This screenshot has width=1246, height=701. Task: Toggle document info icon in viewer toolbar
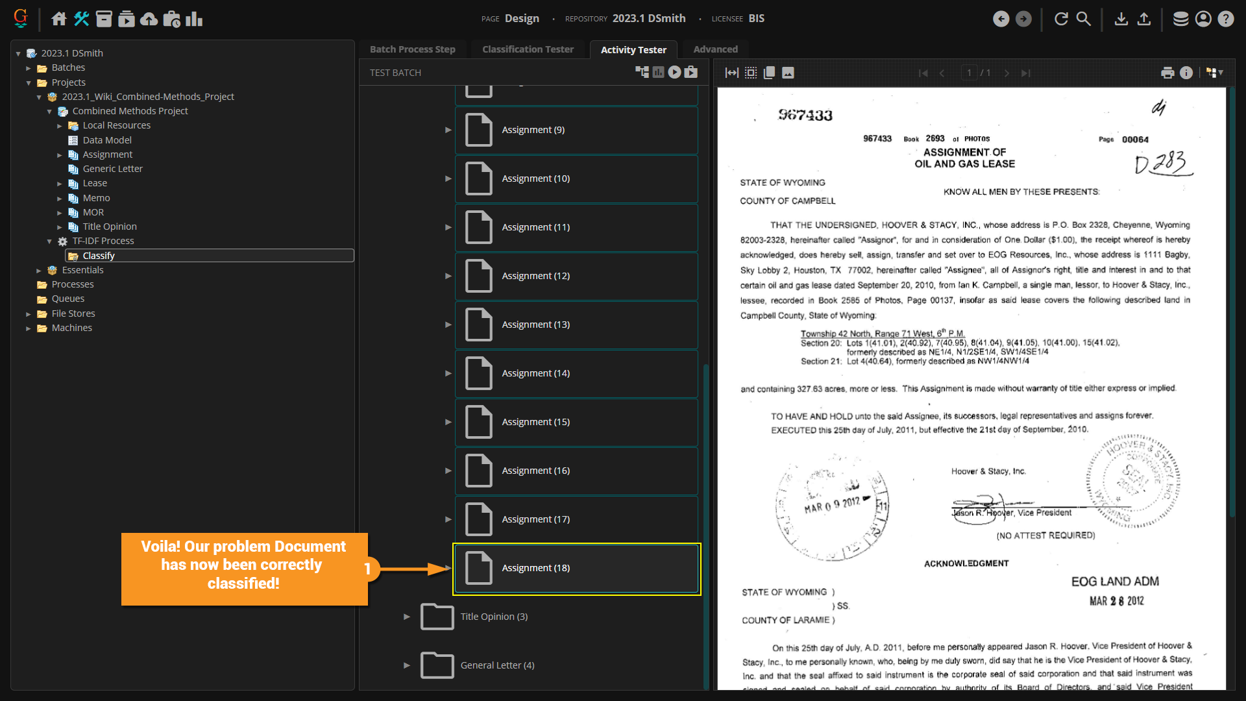click(x=1186, y=73)
